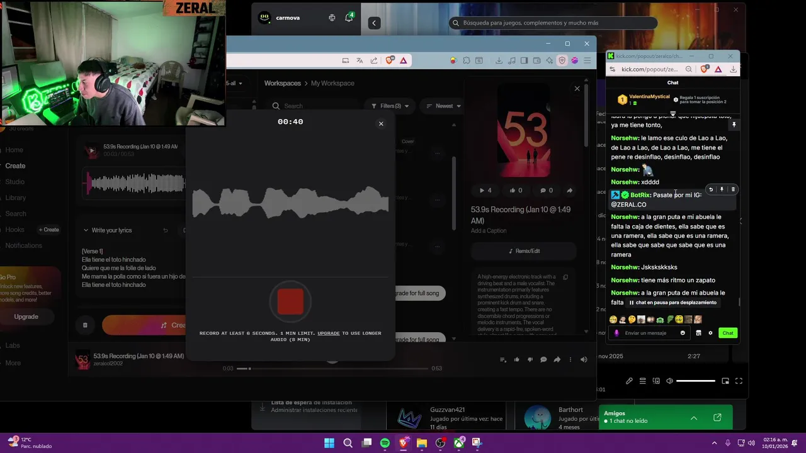Click the browser share page icon
The height and width of the screenshot is (453, 806).
(x=374, y=60)
